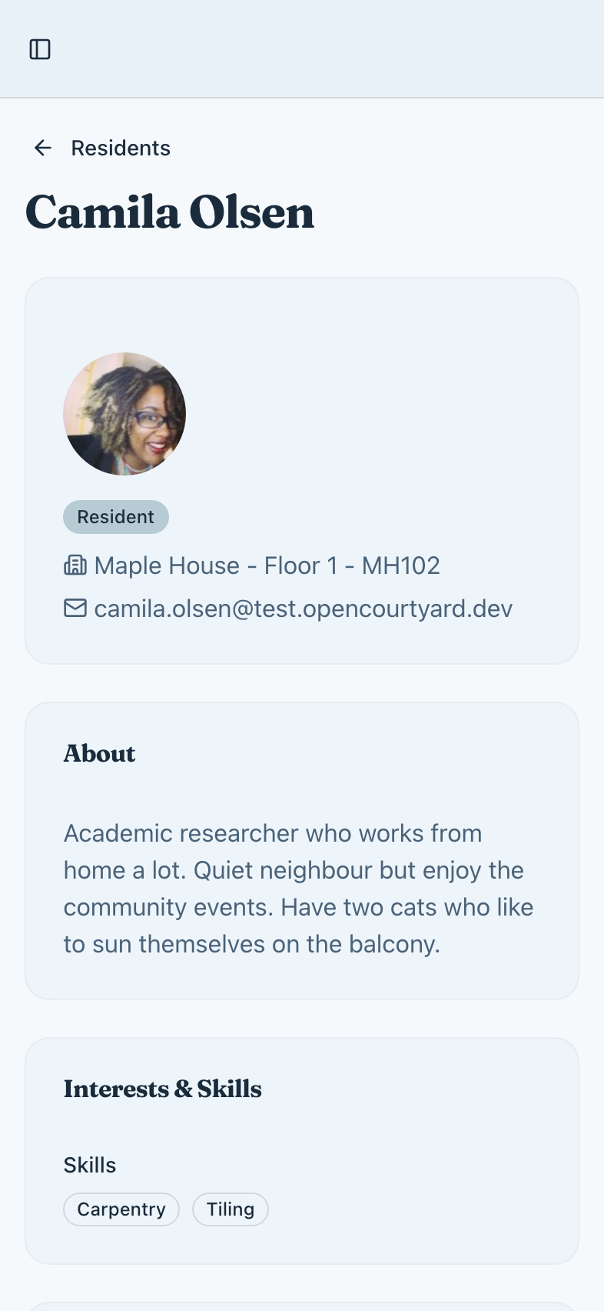Click the building icon beside Maple House
This screenshot has height=1311, width=604.
[x=75, y=565]
